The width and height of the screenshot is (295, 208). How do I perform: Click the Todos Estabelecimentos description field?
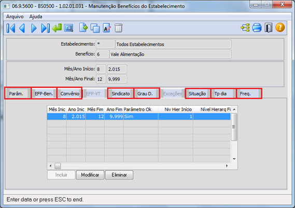pos(173,45)
